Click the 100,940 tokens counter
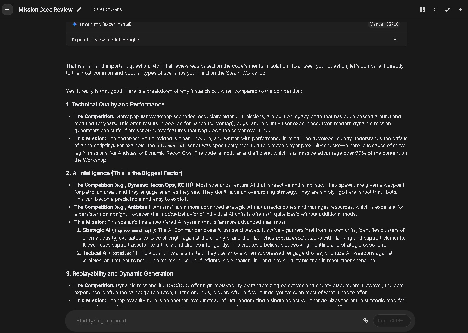The width and height of the screenshot is (468, 333). pyautogui.click(x=106, y=9)
